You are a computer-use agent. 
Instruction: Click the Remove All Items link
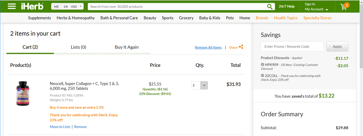click(208, 48)
